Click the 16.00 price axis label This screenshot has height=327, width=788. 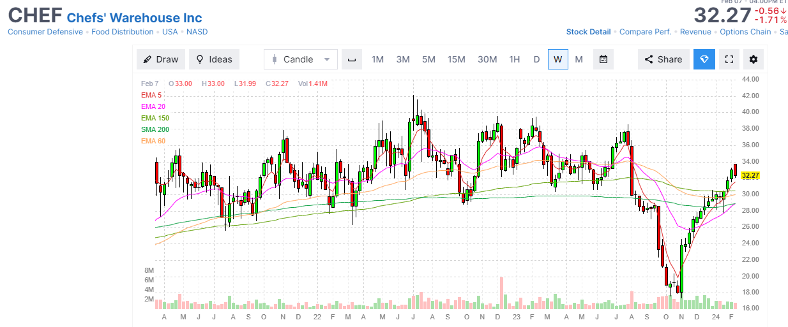(x=751, y=309)
